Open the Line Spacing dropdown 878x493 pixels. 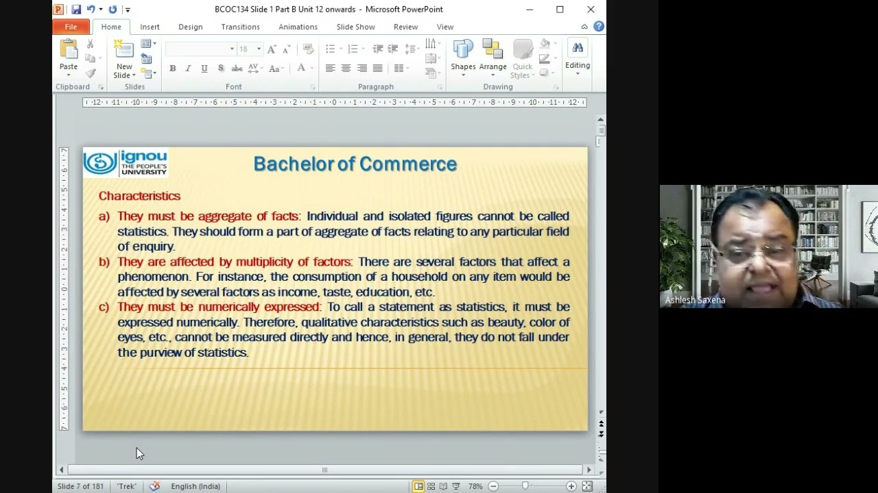[x=412, y=49]
